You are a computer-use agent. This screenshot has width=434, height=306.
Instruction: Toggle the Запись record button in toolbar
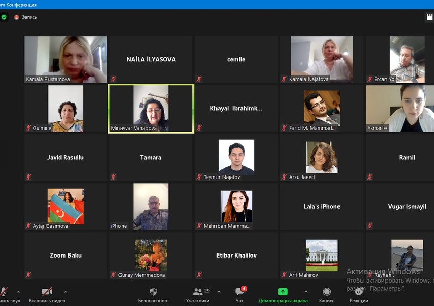tap(327, 292)
